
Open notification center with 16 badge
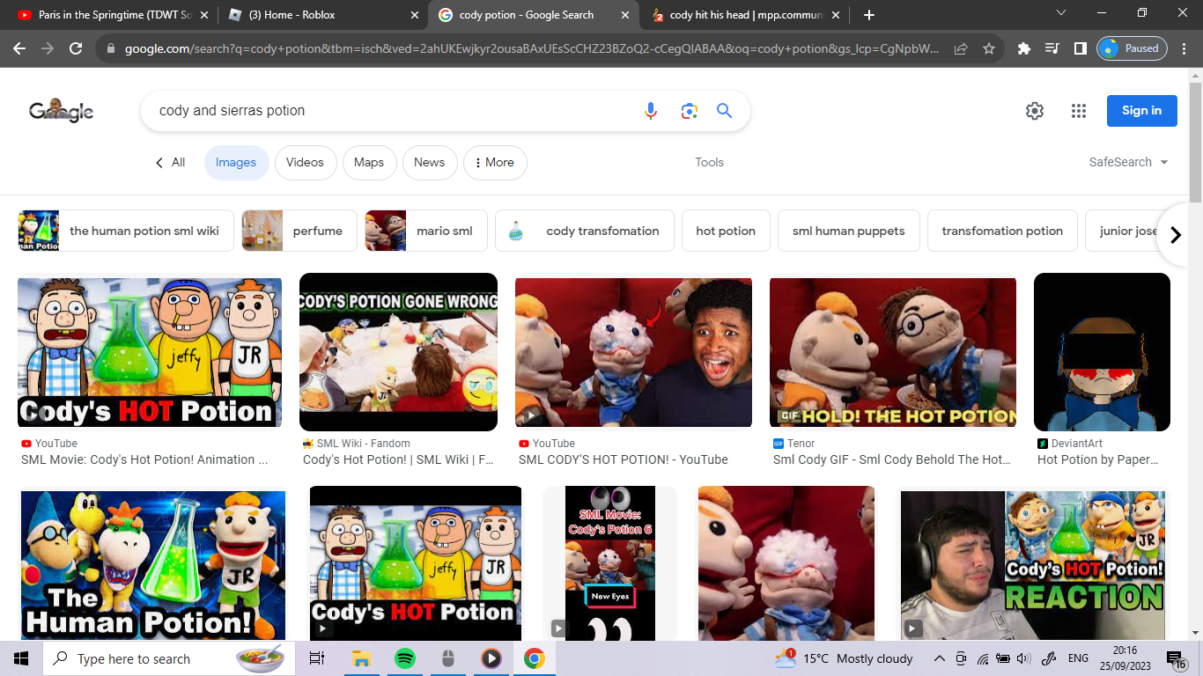[1177, 658]
